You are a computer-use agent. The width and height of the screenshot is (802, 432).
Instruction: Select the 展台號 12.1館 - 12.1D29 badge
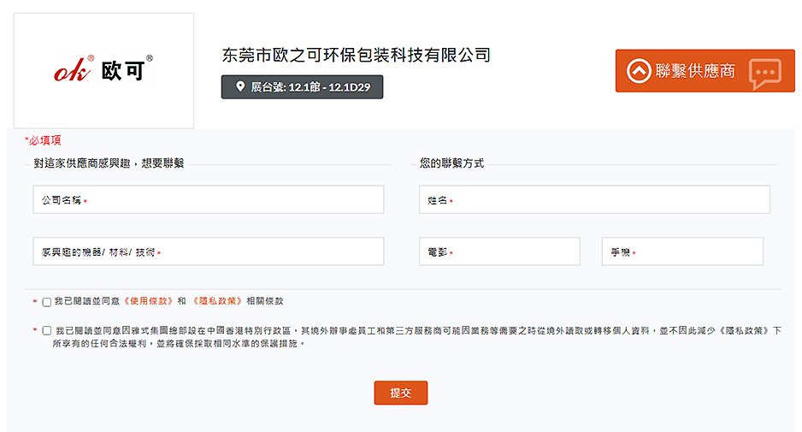pos(302,87)
